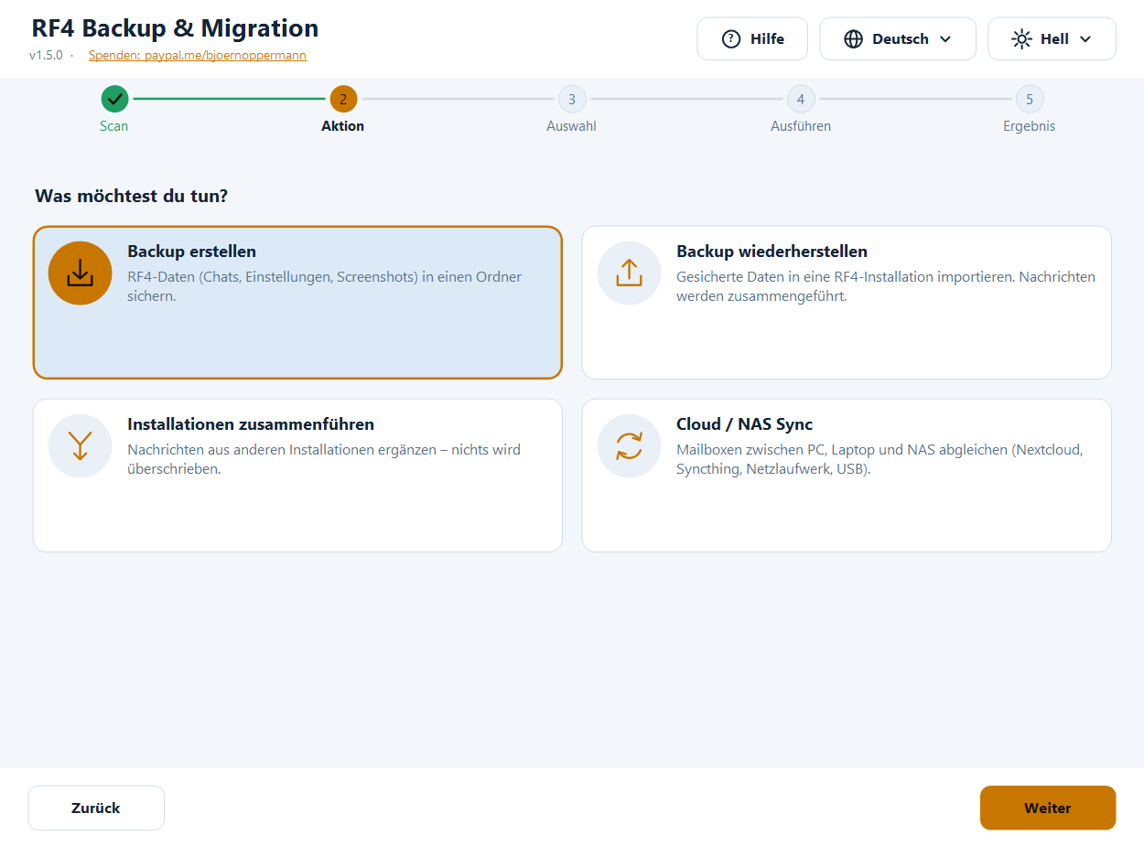Click the RF4 Backup & Migration title
Image resolution: width=1144 pixels, height=846 pixels.
click(176, 28)
